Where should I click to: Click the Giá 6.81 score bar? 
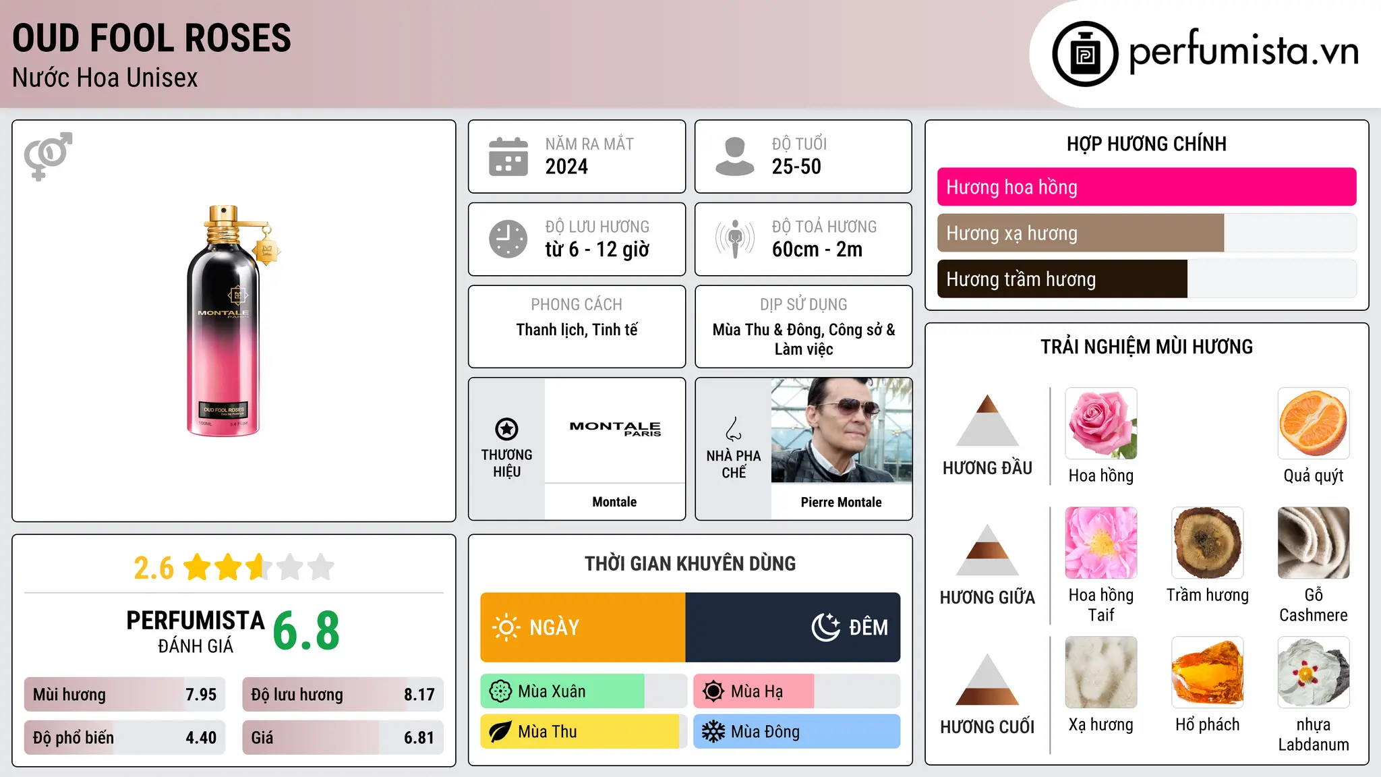(343, 737)
